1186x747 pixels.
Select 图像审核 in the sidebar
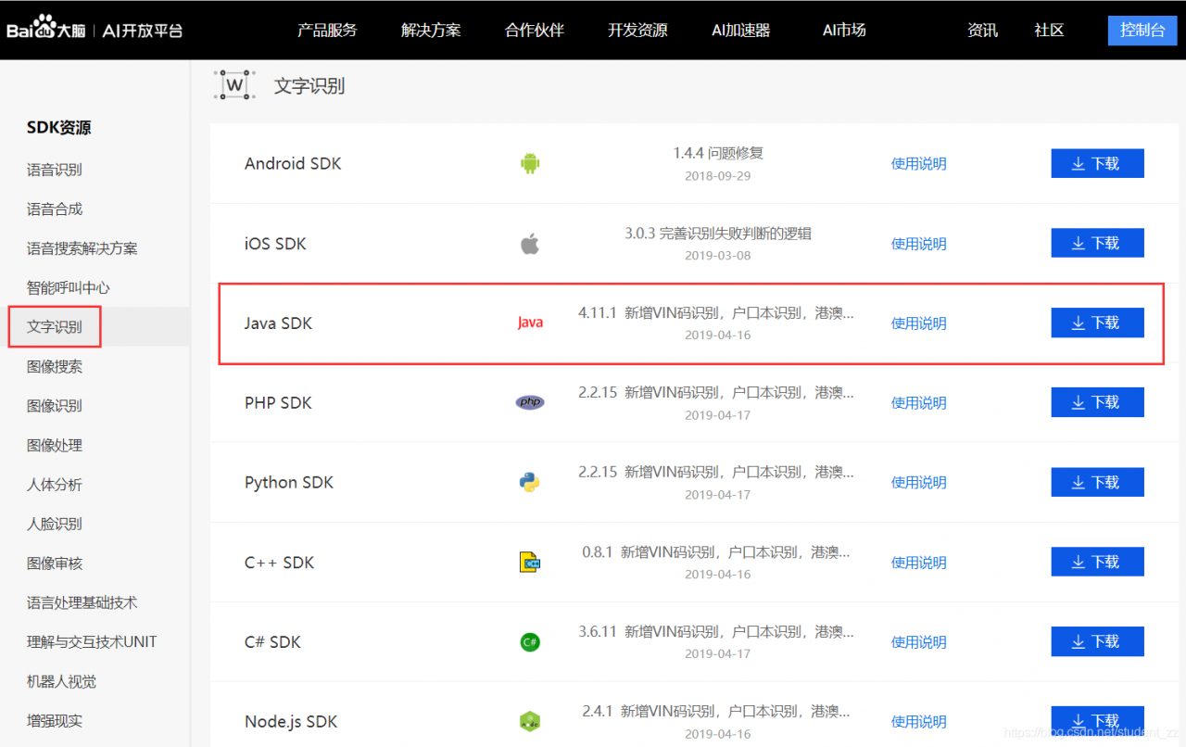(x=55, y=563)
